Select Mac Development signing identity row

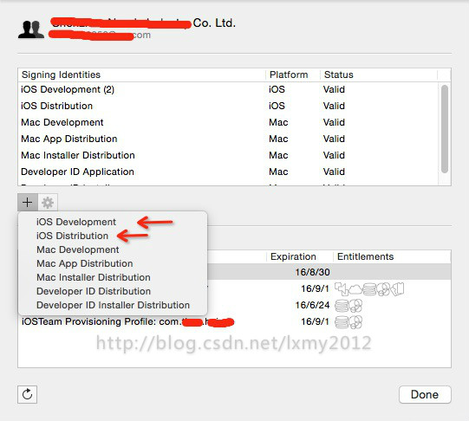pos(228,122)
